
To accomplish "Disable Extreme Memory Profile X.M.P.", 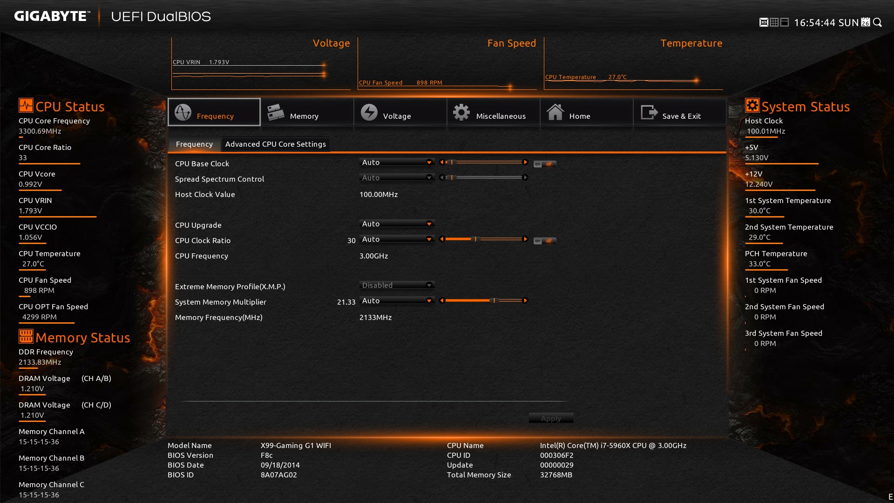I will point(396,285).
